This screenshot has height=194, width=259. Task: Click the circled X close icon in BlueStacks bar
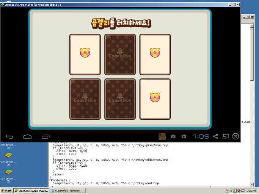[x=235, y=136]
